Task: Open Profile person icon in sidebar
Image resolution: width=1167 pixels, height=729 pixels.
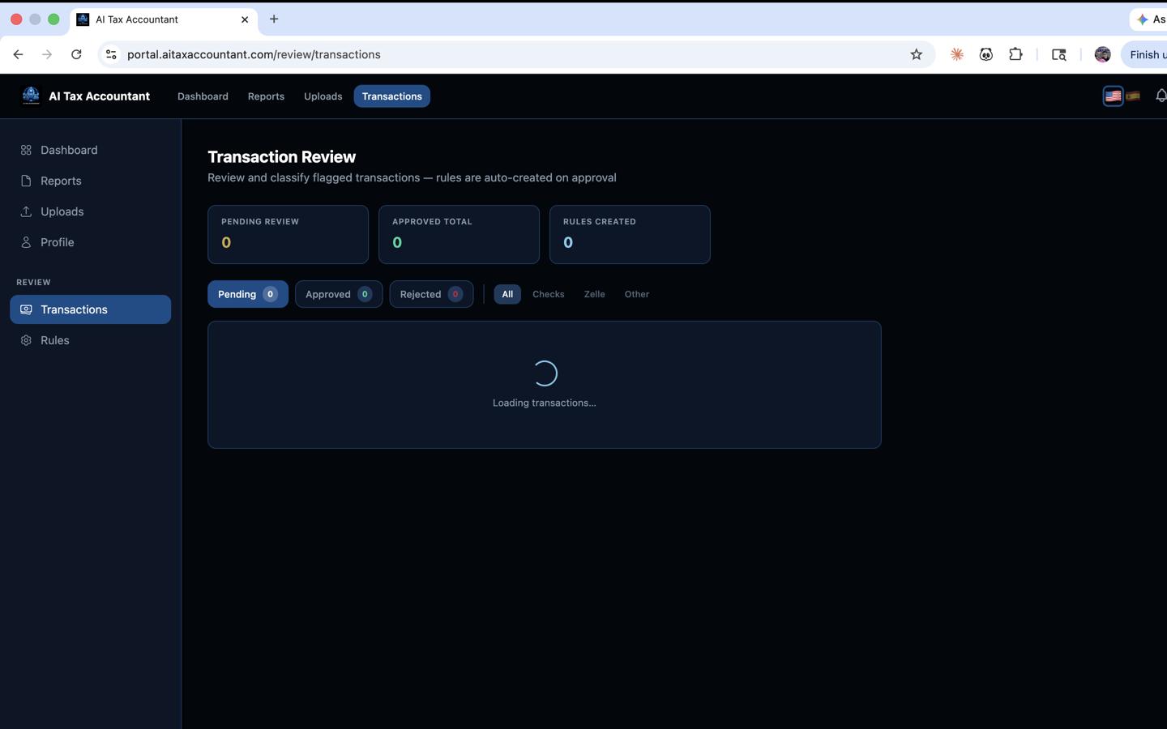Action: [26, 242]
